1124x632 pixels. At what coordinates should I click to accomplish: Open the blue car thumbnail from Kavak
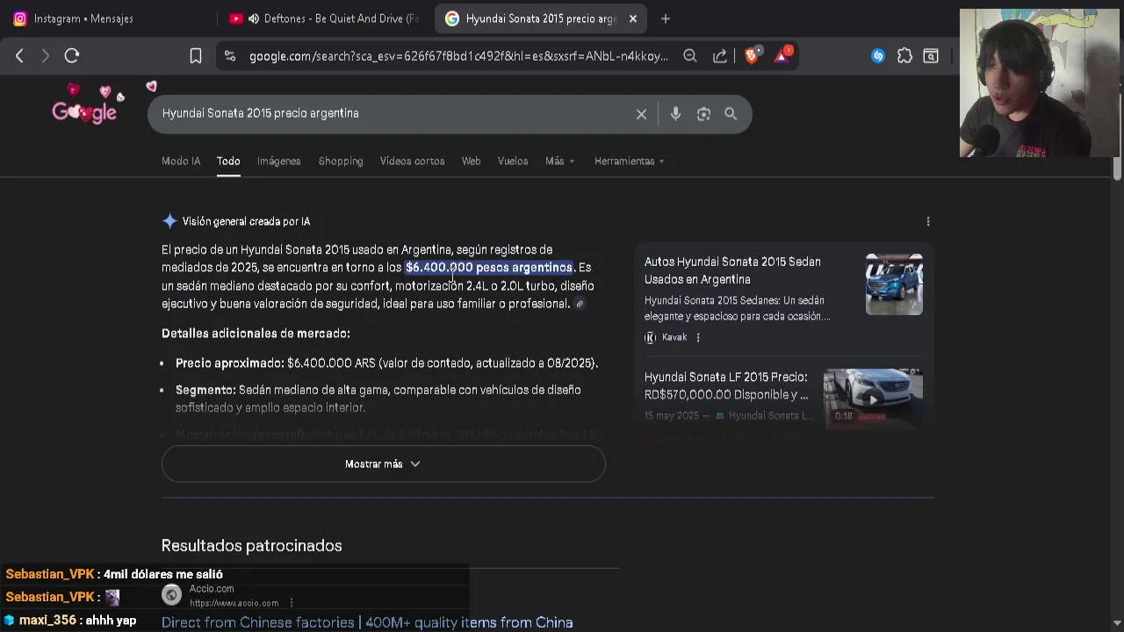click(x=894, y=284)
